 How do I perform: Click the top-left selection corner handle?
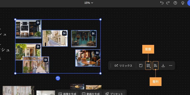[x=15, y=20]
